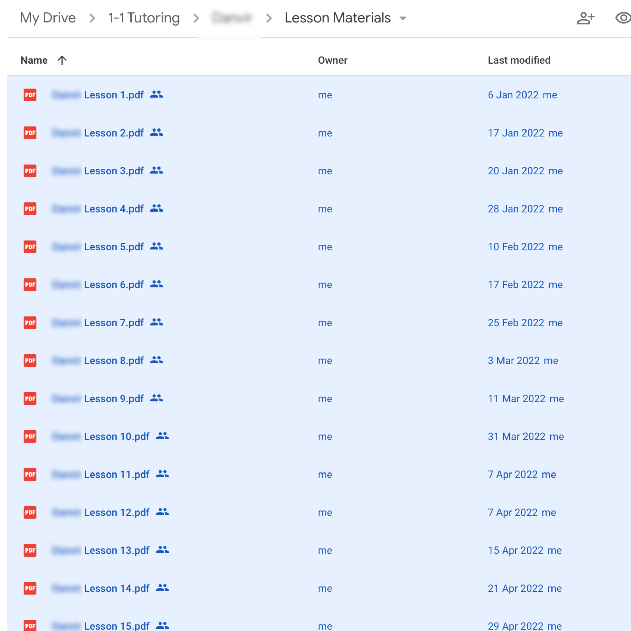This screenshot has width=631, height=631.
Task: Click shared icon next to Lesson 6.pdf
Action: pos(156,284)
